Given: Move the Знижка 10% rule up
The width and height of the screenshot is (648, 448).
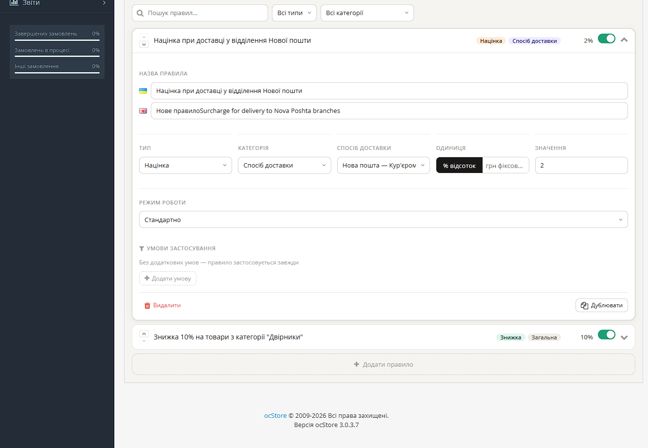Looking at the screenshot, I should (x=144, y=334).
